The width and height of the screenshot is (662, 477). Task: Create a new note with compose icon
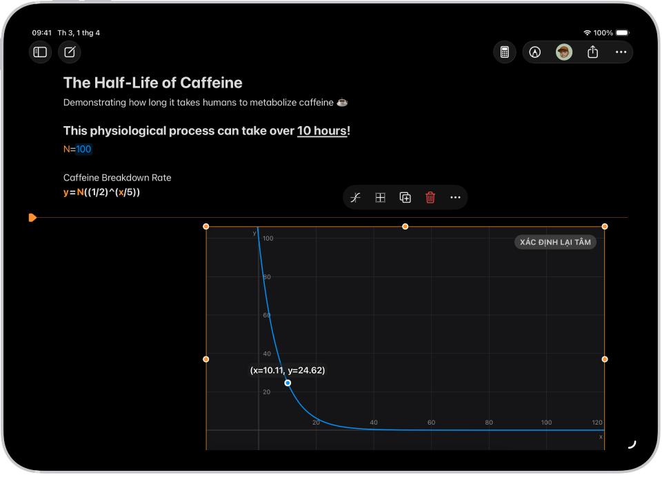pos(70,52)
